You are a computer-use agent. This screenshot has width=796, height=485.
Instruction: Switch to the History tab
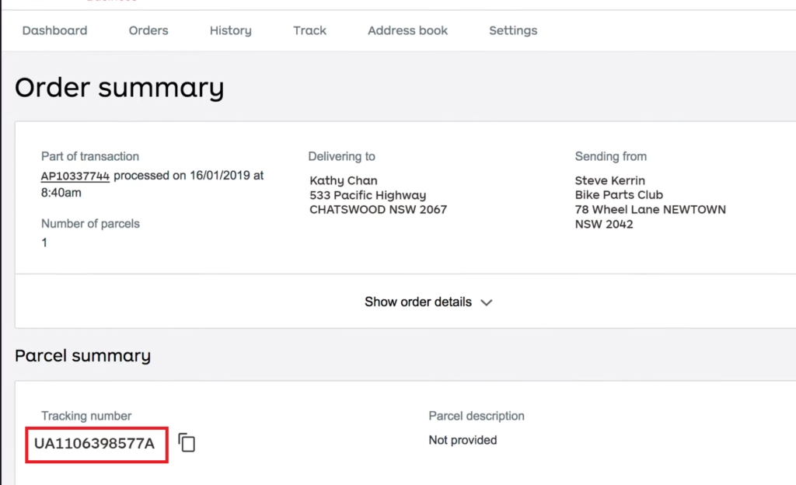[230, 30]
